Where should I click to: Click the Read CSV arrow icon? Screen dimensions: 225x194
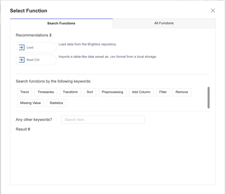22,60
